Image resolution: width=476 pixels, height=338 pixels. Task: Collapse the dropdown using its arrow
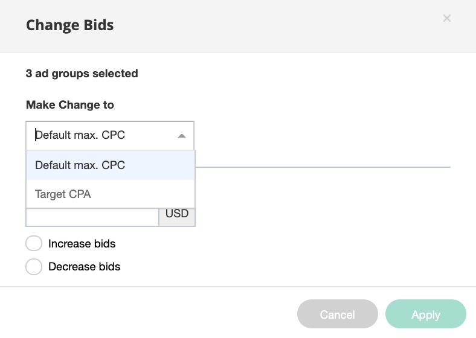click(x=181, y=136)
